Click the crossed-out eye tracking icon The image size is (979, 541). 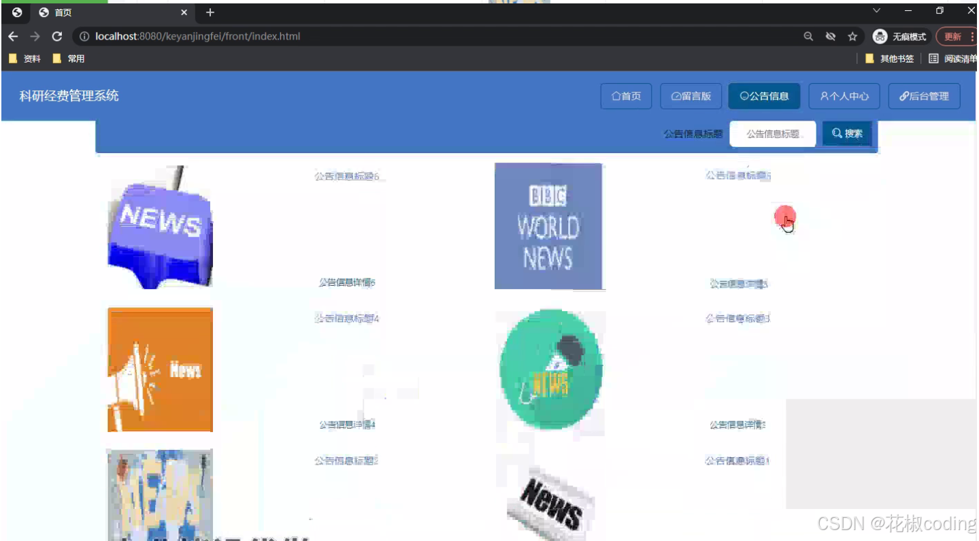coord(830,36)
